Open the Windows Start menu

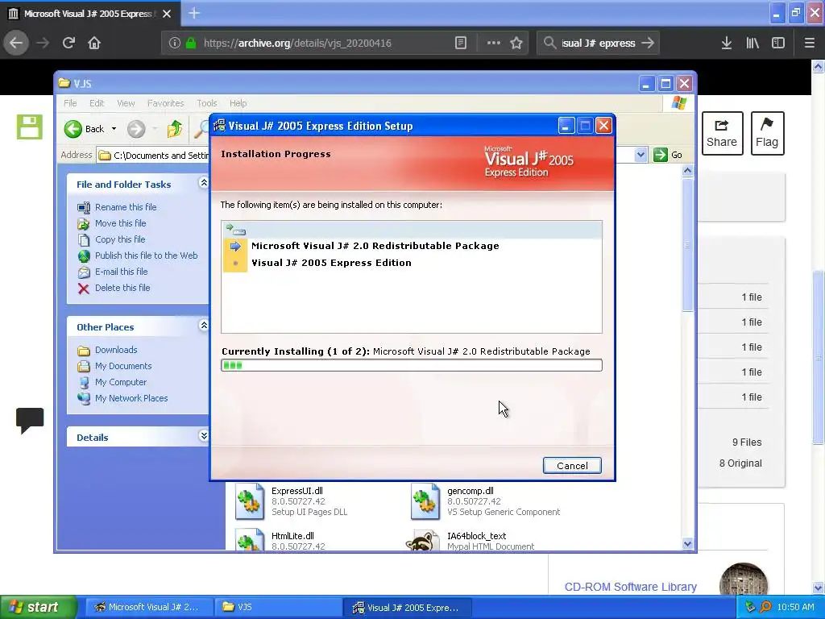pos(37,607)
